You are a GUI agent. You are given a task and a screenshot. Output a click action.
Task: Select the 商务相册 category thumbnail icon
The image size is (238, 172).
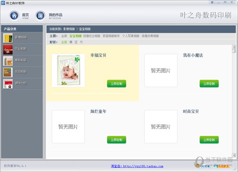[x=8, y=61]
